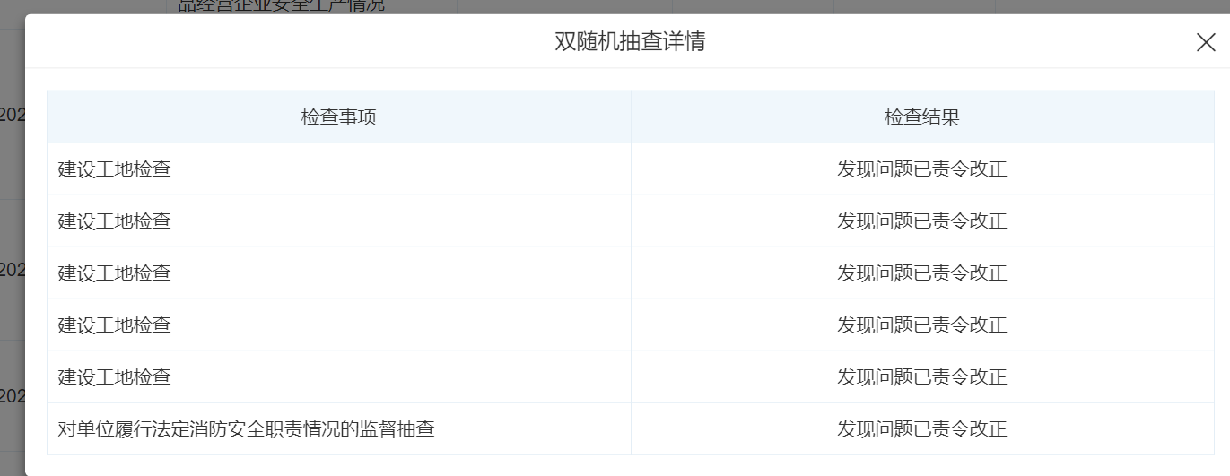1230x476 pixels.
Task: Click the lowest partially hidden 202 date text
Action: click(x=12, y=396)
